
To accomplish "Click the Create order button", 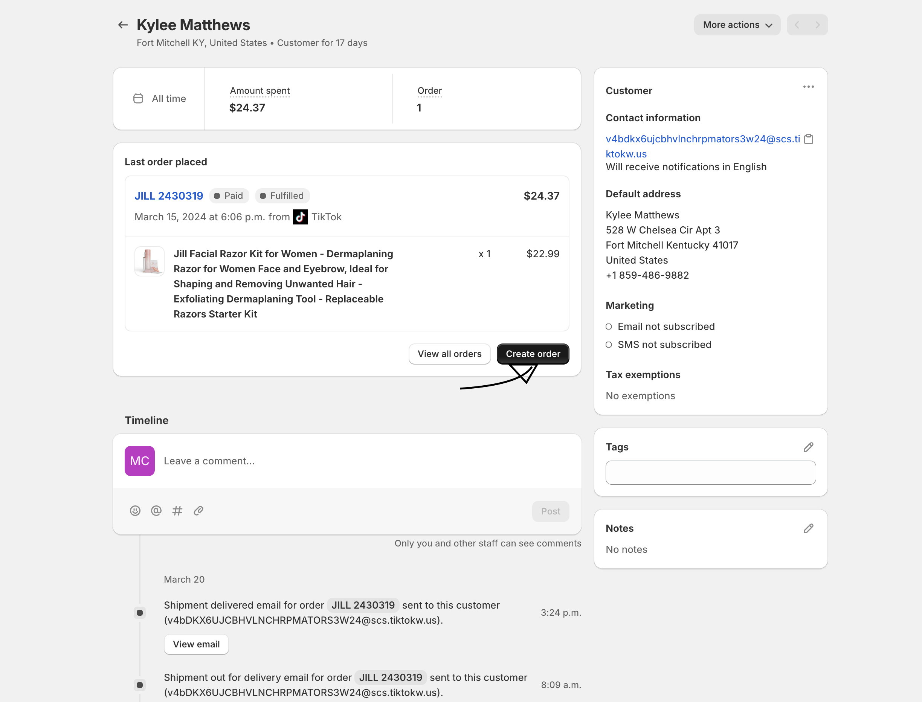I will [533, 354].
